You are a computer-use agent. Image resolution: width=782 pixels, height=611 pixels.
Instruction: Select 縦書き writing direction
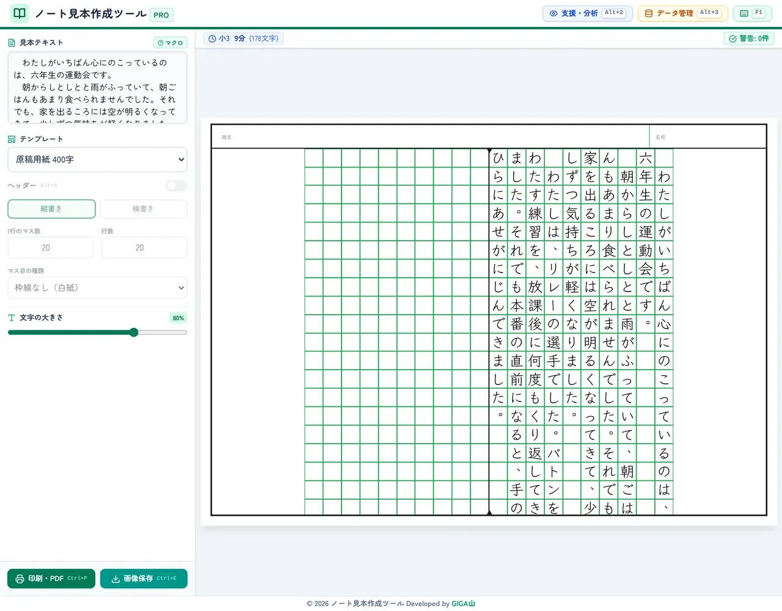pos(51,209)
